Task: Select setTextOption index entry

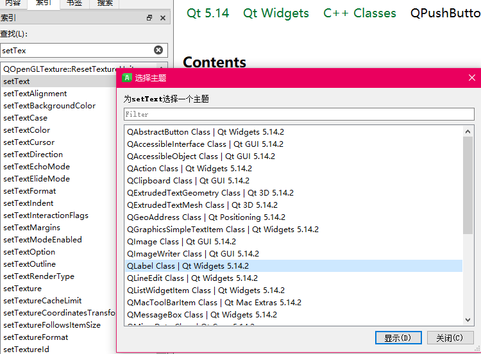Action: click(58, 252)
